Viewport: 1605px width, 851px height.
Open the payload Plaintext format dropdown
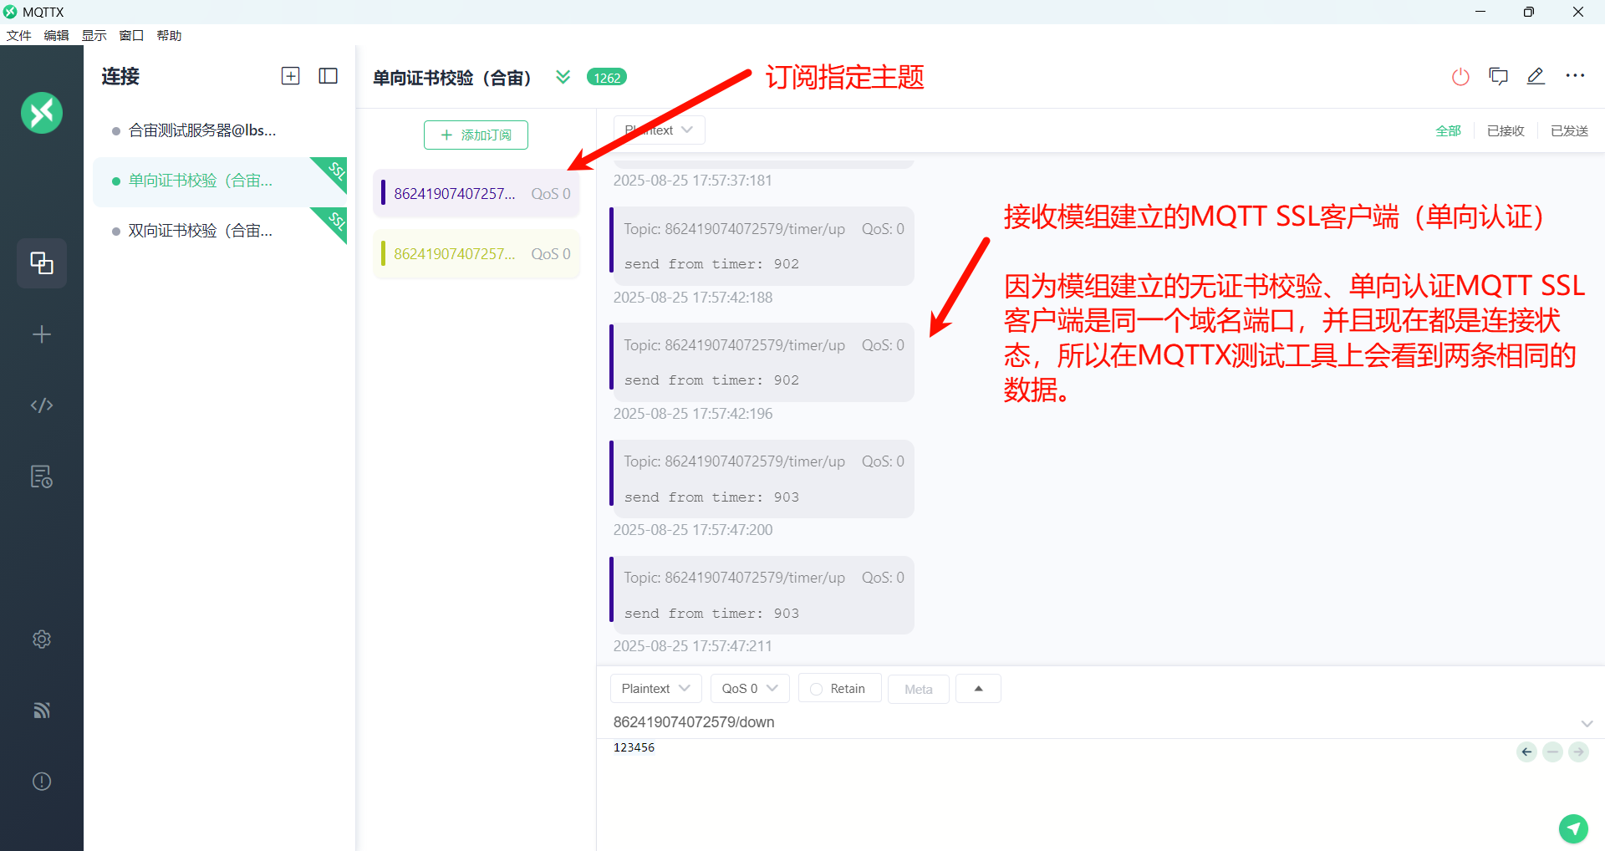655,688
